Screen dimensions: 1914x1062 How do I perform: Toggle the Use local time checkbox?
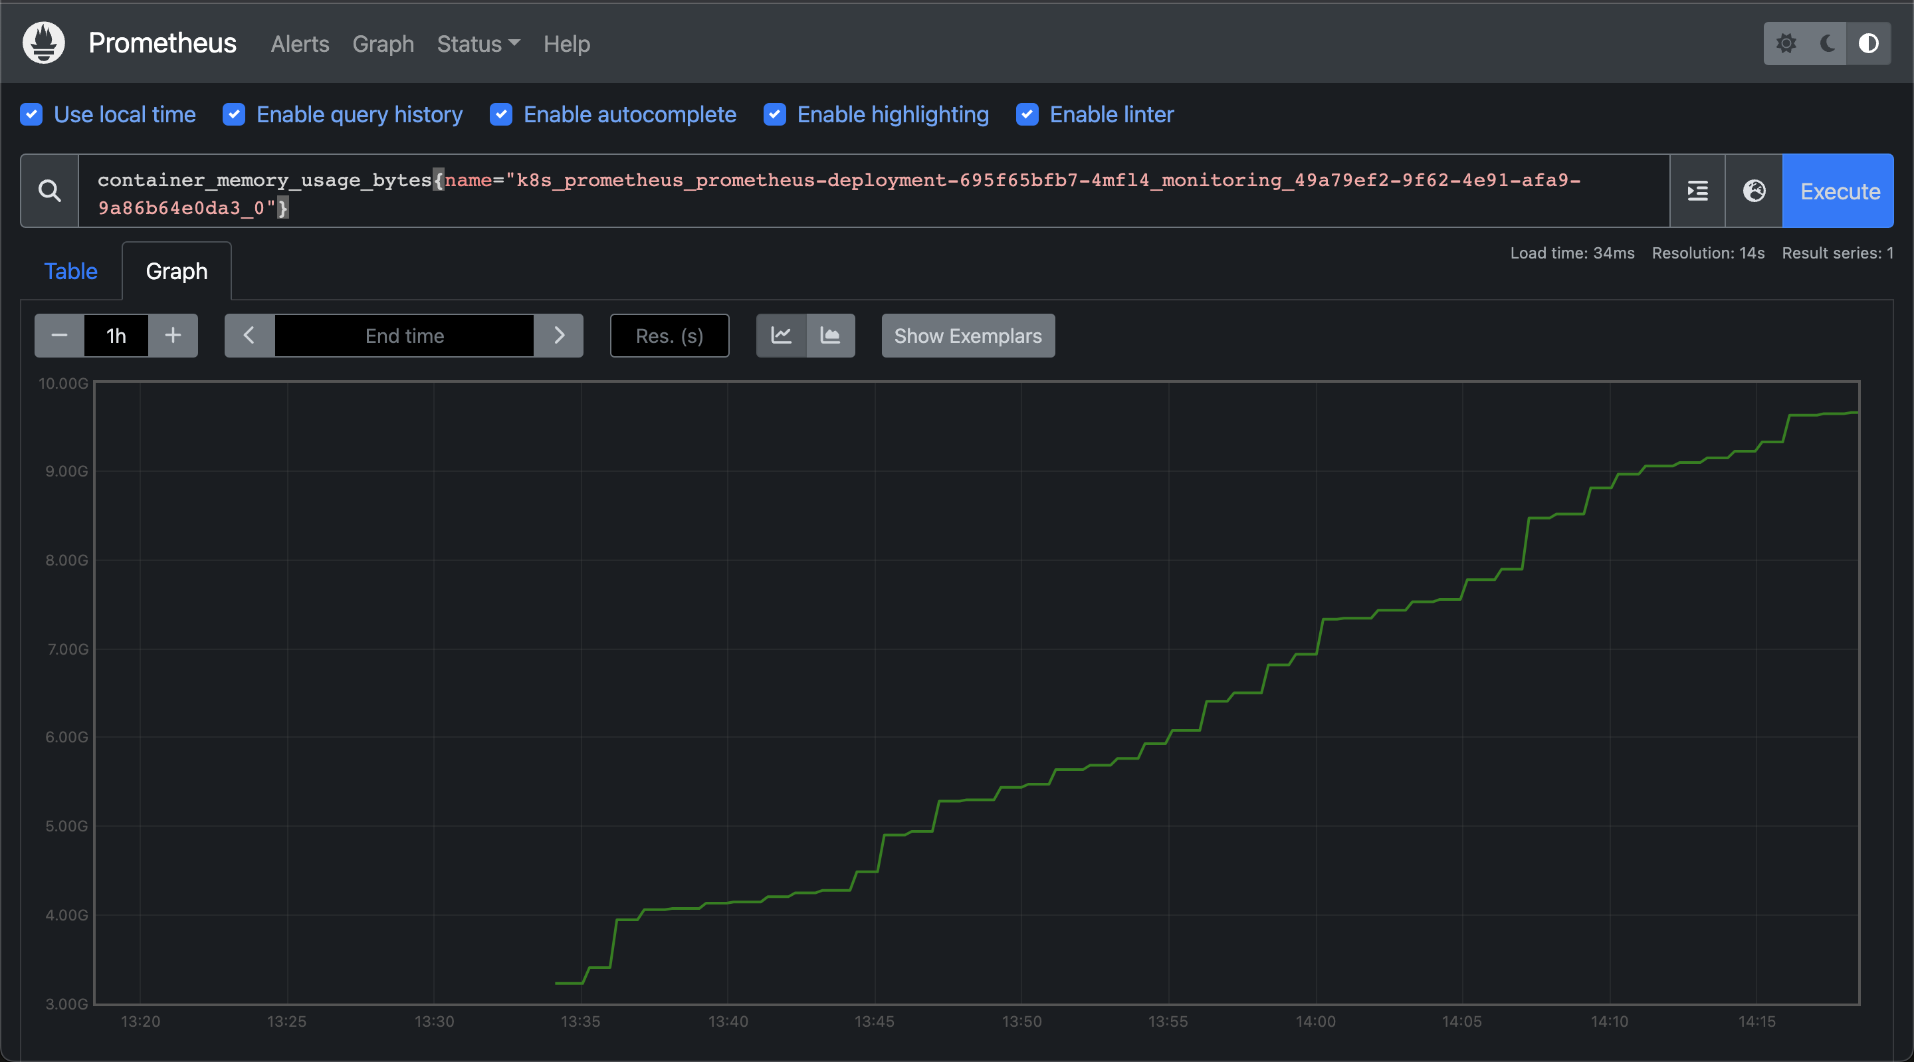pos(33,114)
